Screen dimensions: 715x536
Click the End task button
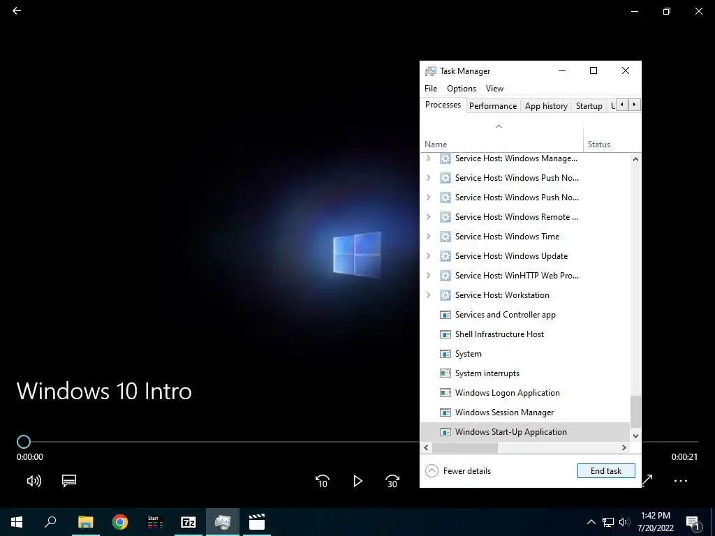[x=606, y=471]
